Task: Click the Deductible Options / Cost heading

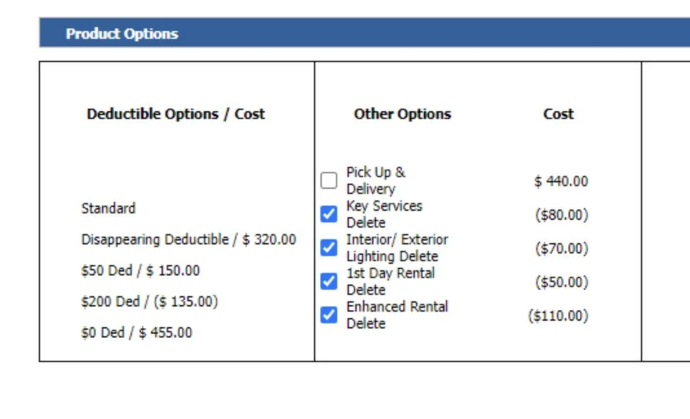Action: click(176, 114)
